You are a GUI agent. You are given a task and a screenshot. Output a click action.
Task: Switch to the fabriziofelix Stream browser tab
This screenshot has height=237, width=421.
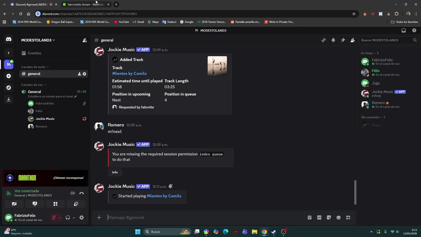pyautogui.click(x=86, y=4)
